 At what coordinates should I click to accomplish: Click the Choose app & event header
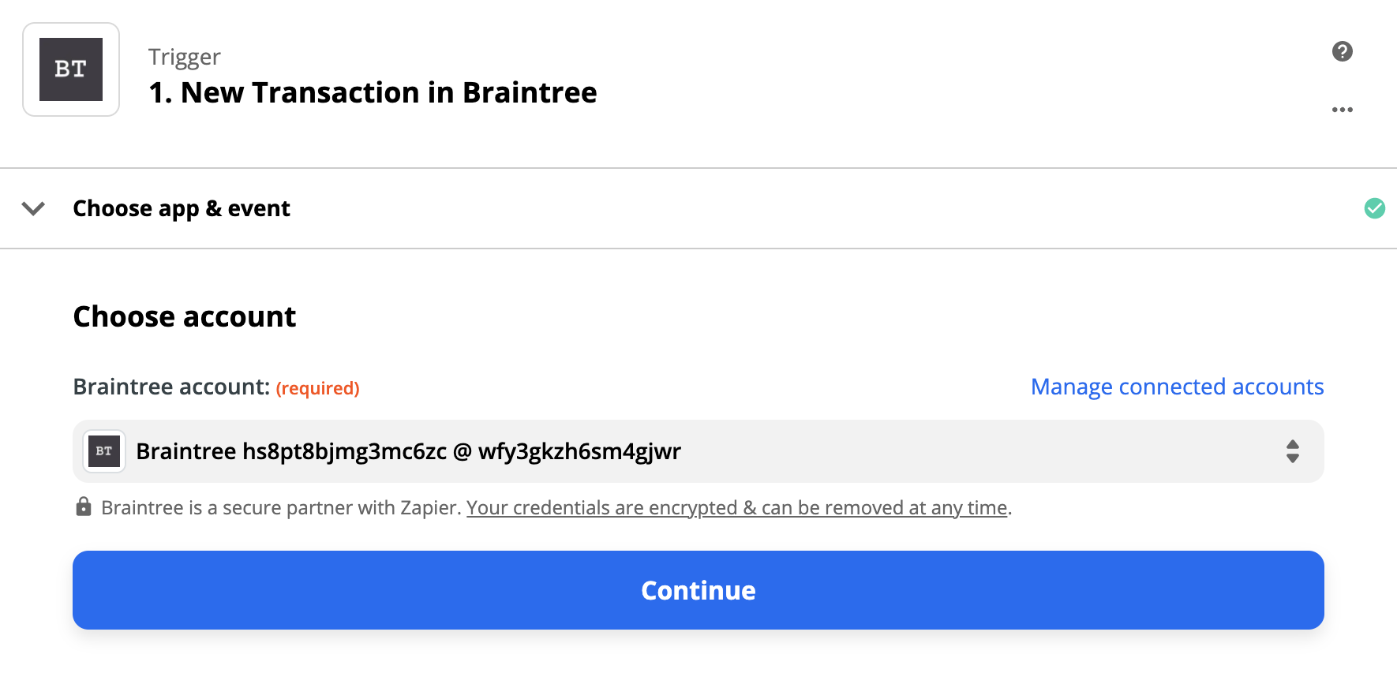click(181, 208)
